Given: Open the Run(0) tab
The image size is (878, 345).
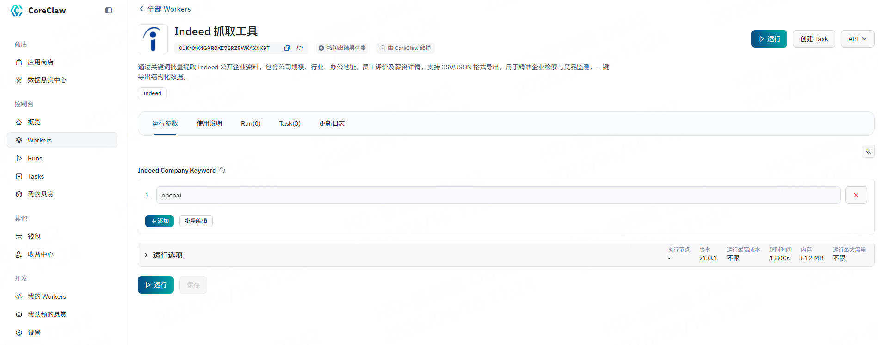Looking at the screenshot, I should [x=251, y=123].
